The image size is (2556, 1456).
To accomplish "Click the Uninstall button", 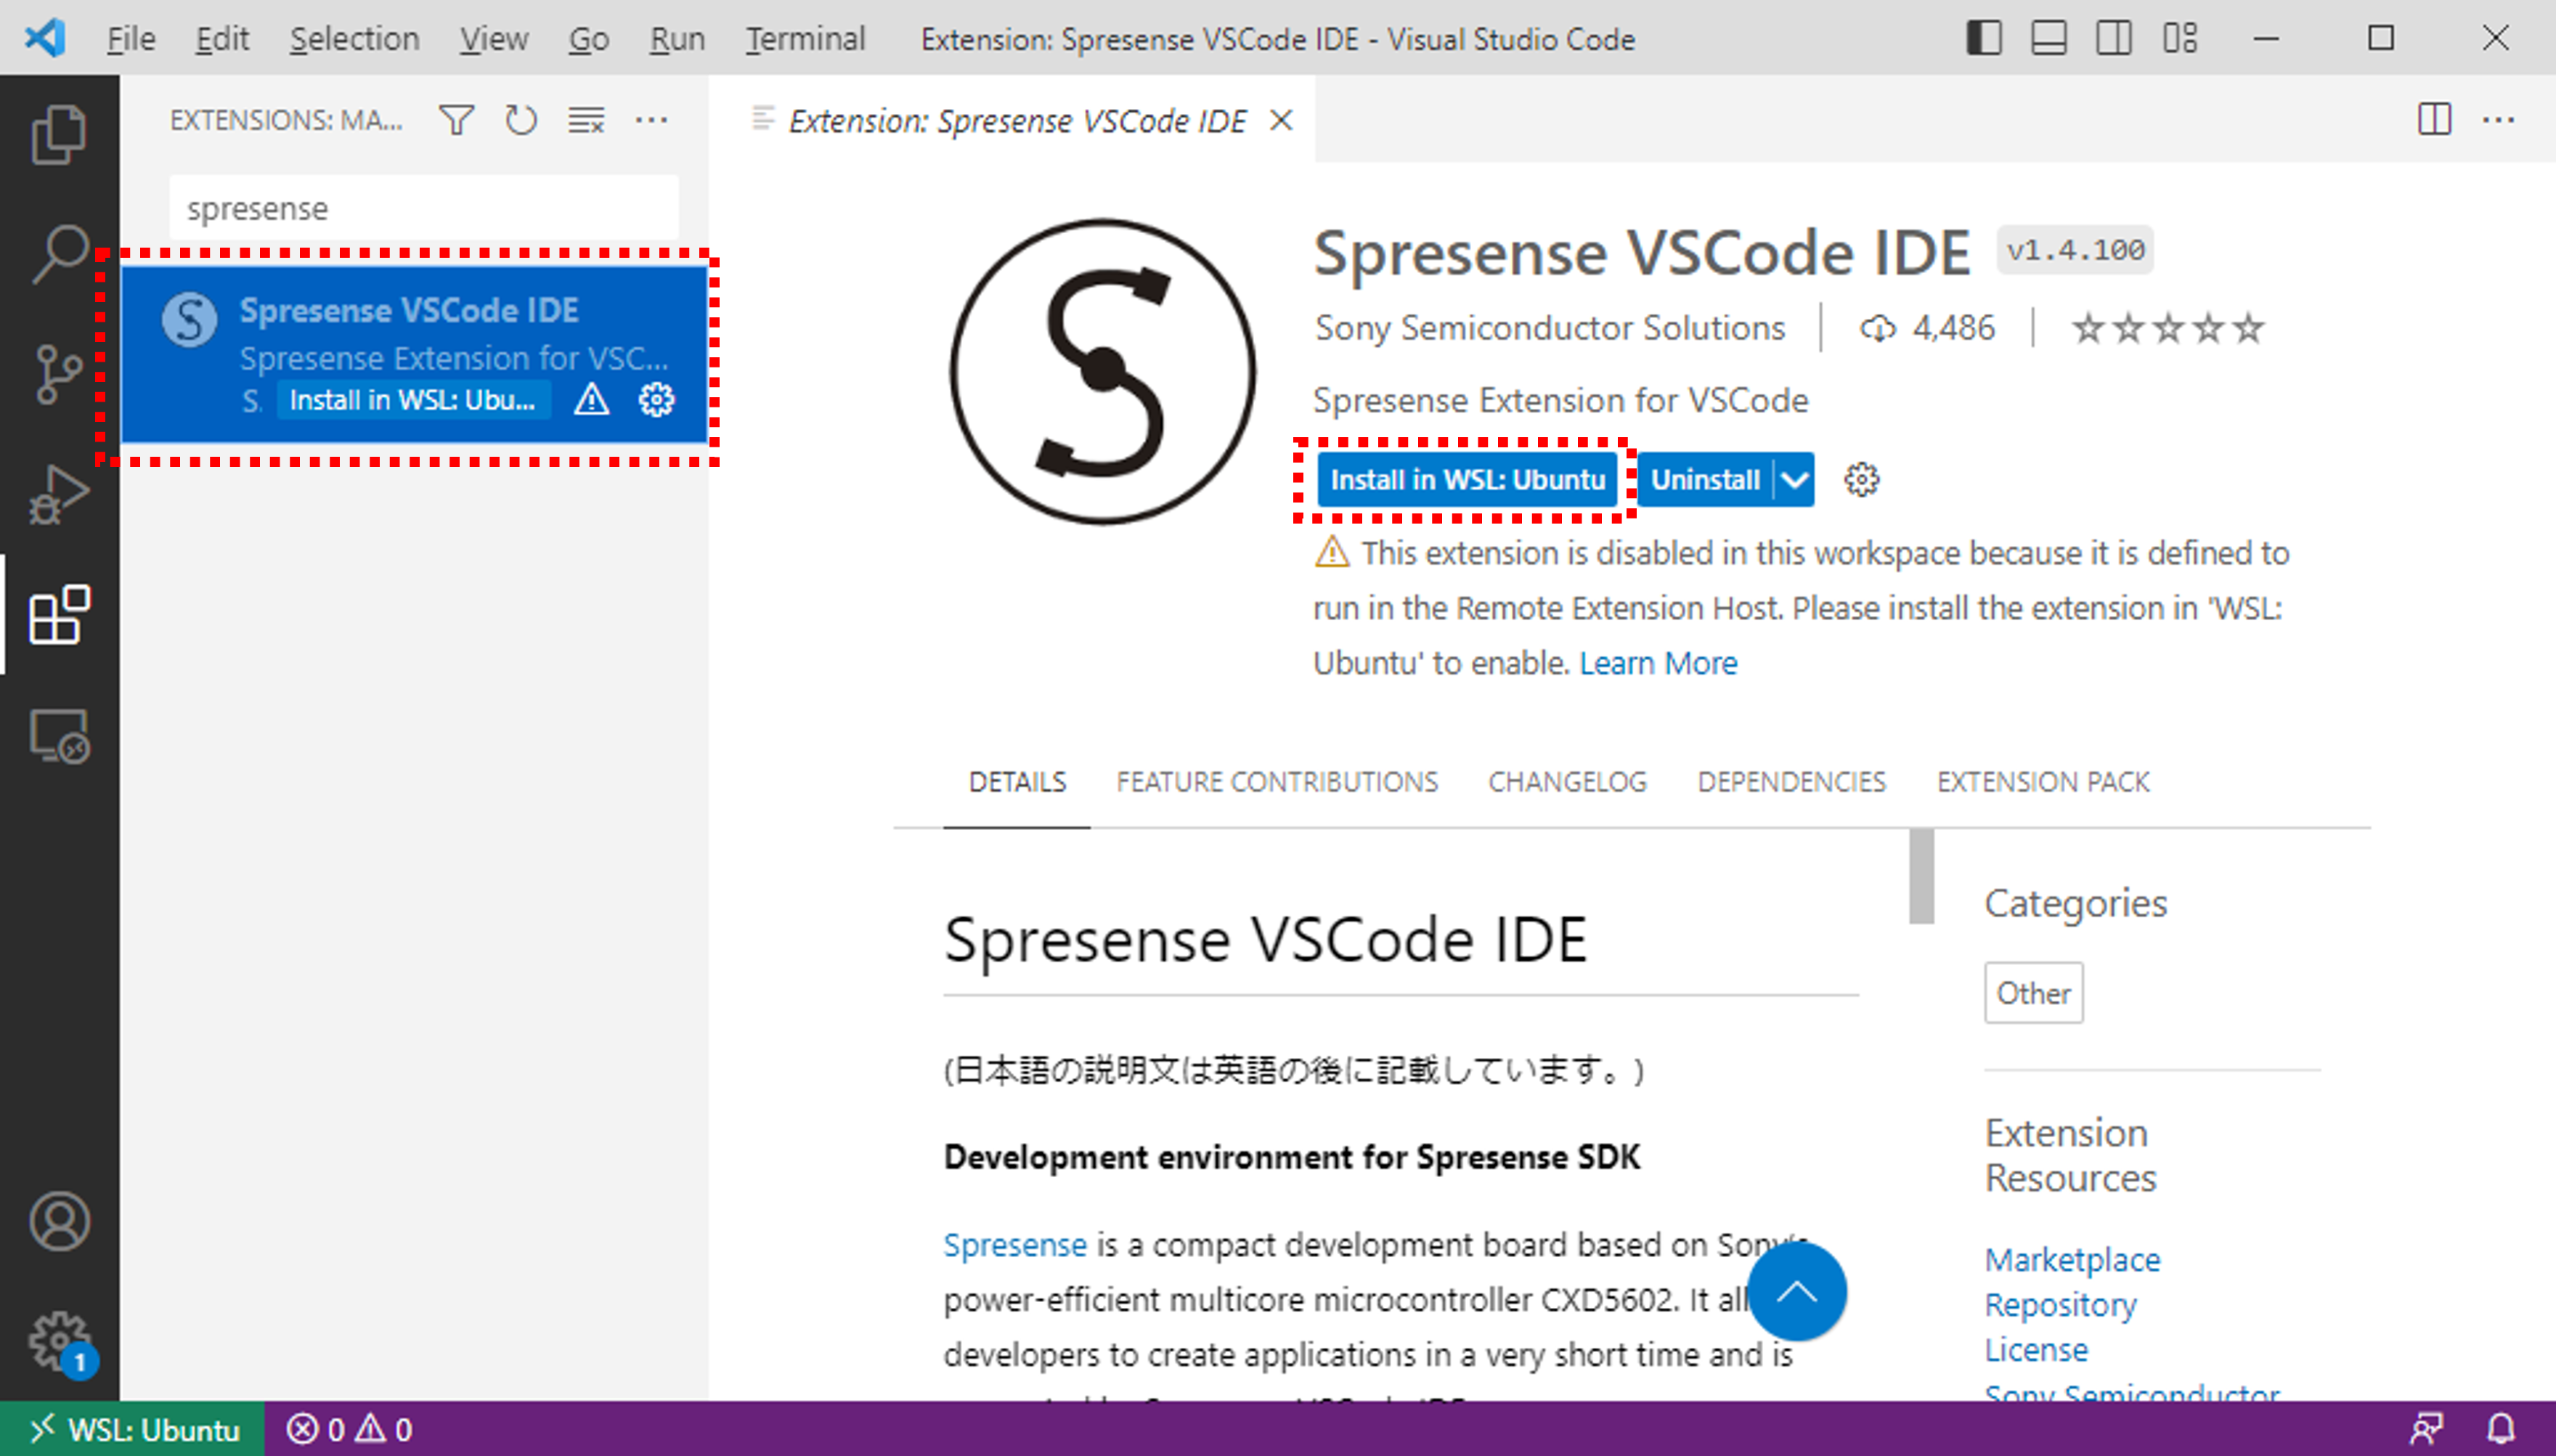I will coord(1706,480).
